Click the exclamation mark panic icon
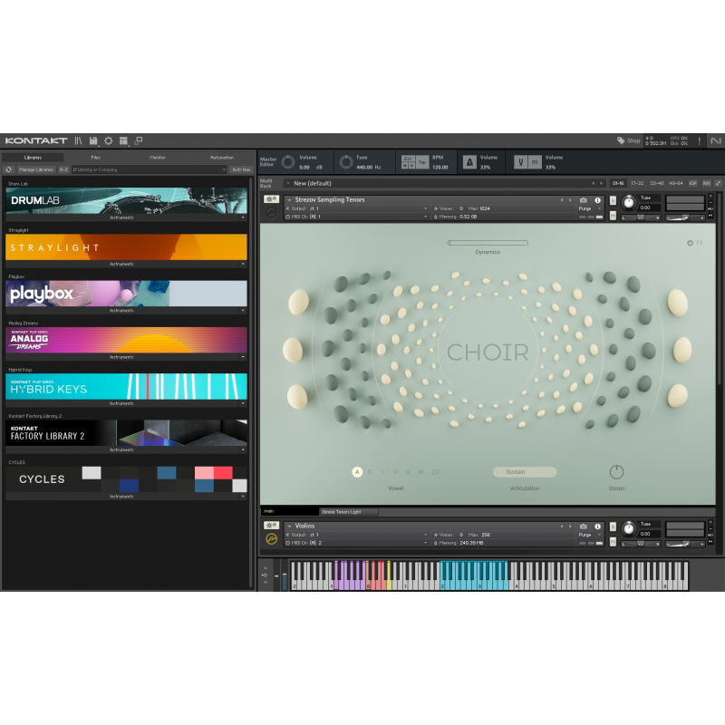 coord(699,140)
